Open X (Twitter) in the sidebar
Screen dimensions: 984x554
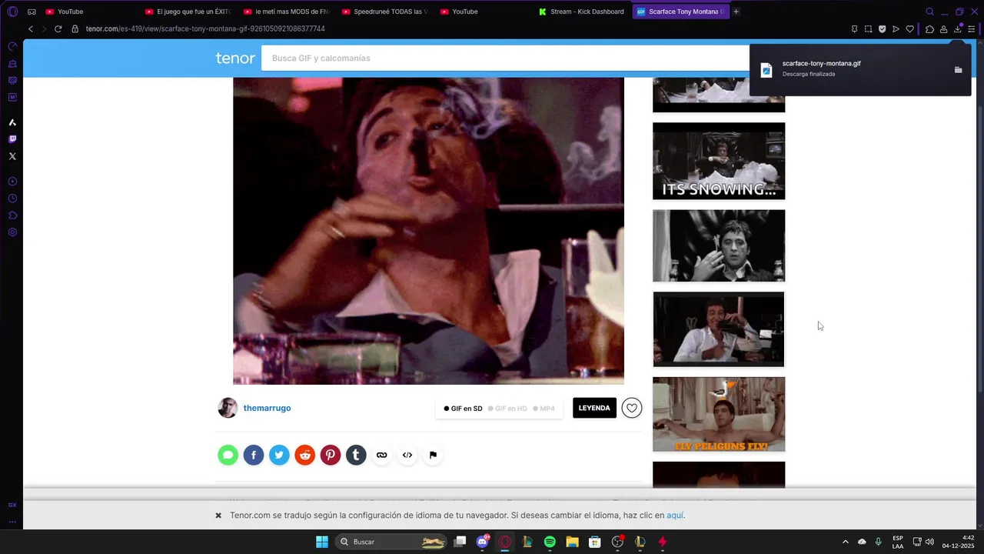(x=12, y=156)
